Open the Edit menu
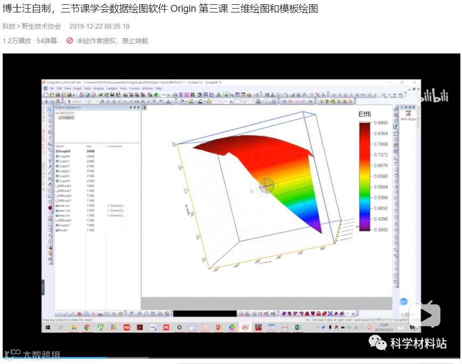Viewport: 462px width, 364px height. [x=59, y=89]
